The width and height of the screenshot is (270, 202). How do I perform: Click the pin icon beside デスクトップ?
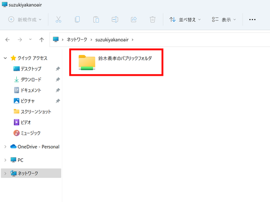[x=58, y=69]
